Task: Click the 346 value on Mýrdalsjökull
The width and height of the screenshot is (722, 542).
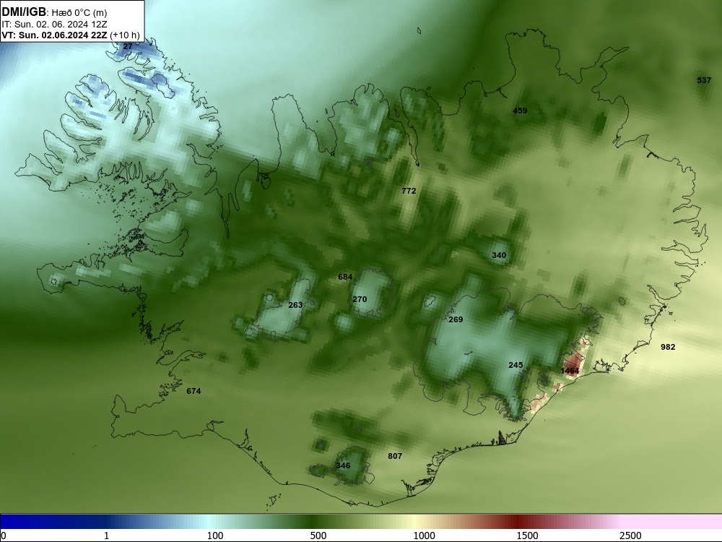Action: click(343, 465)
